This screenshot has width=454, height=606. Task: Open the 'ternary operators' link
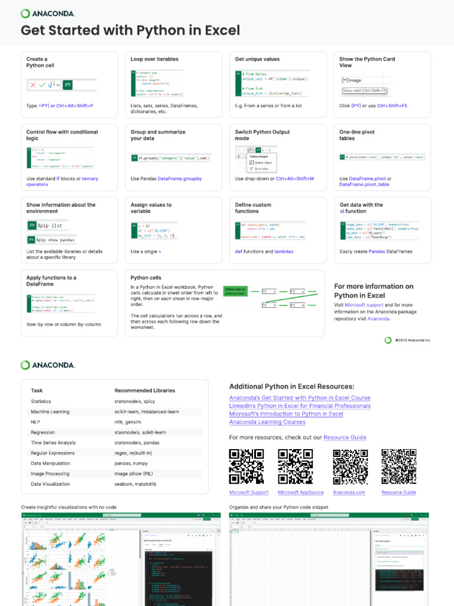point(62,182)
